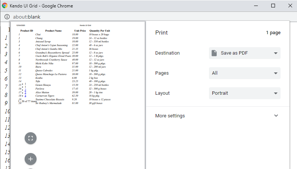Image resolution: width=297 pixels, height=169 pixels.
Task: Minimize the Chrome window
Action: pos(256,6)
